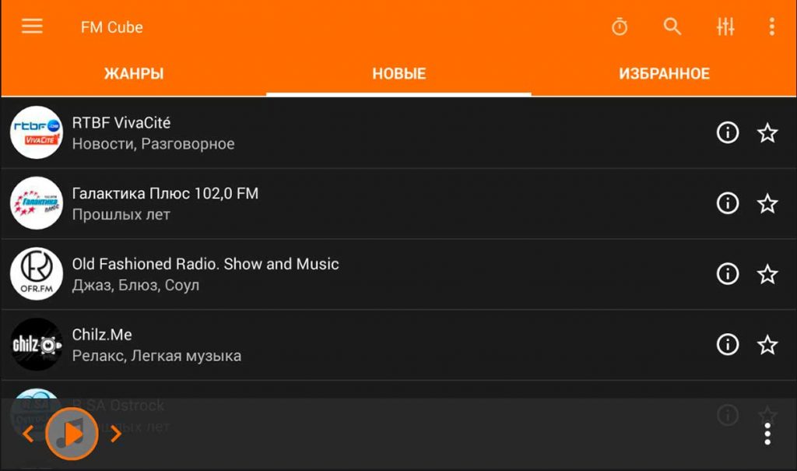Image resolution: width=797 pixels, height=471 pixels.
Task: Add Chilz.Me to favorites
Action: 767,345
